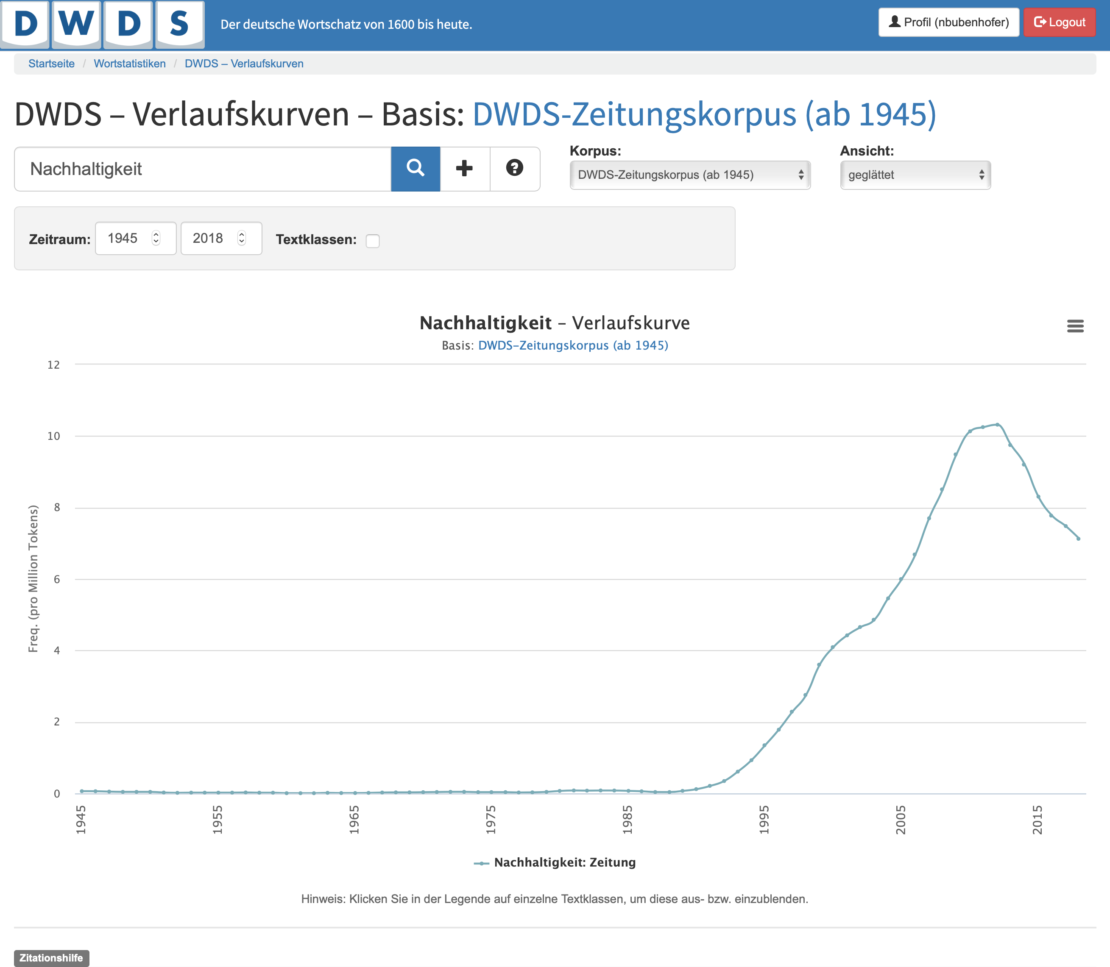1110x967 pixels.
Task: Go to Startseite breadcrumb
Action: [x=51, y=64]
